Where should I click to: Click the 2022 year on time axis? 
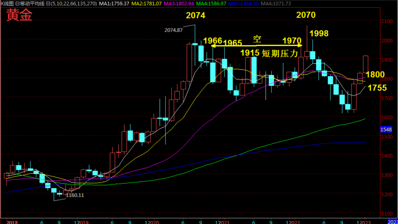(x=295, y=222)
